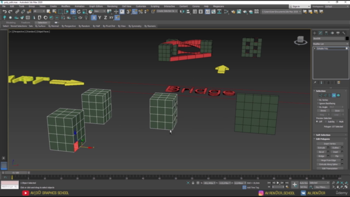350x197 pixels.
Task: Select the Select and Link tool
Action: tap(17, 11)
